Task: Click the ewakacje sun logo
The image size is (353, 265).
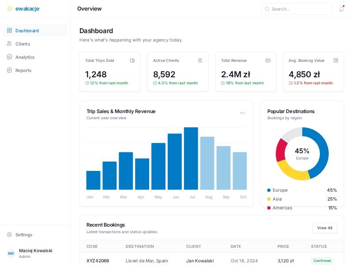Action: [x=10, y=9]
